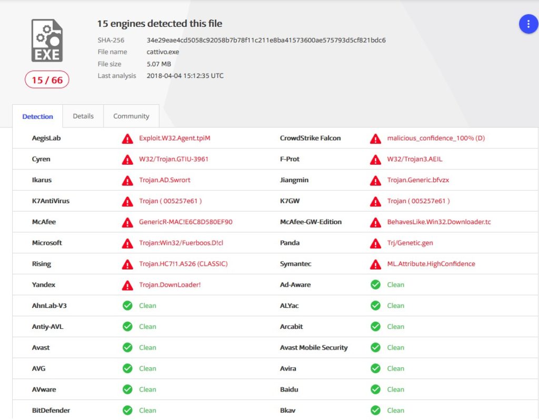
Task: Click the Avast Mobile Security engine name
Action: (x=314, y=347)
